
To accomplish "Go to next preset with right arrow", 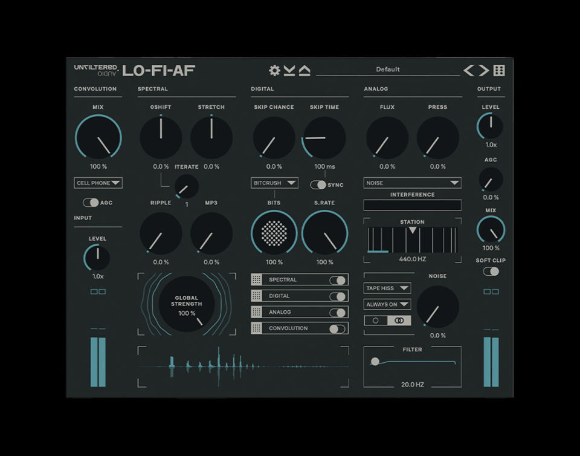I will [484, 70].
